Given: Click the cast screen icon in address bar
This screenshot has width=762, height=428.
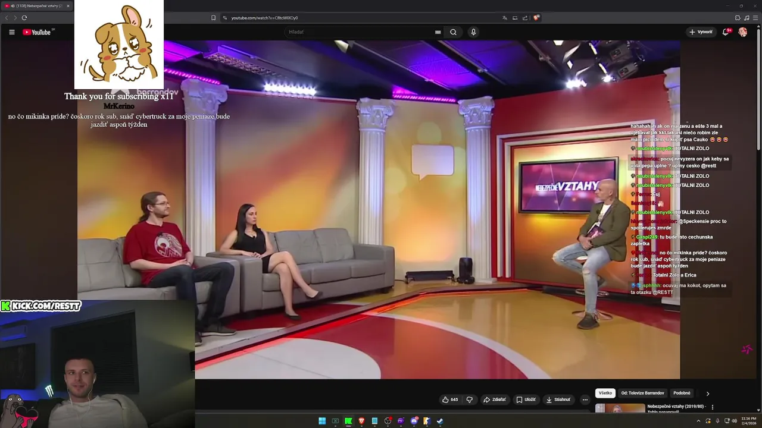Looking at the screenshot, I should click(515, 18).
